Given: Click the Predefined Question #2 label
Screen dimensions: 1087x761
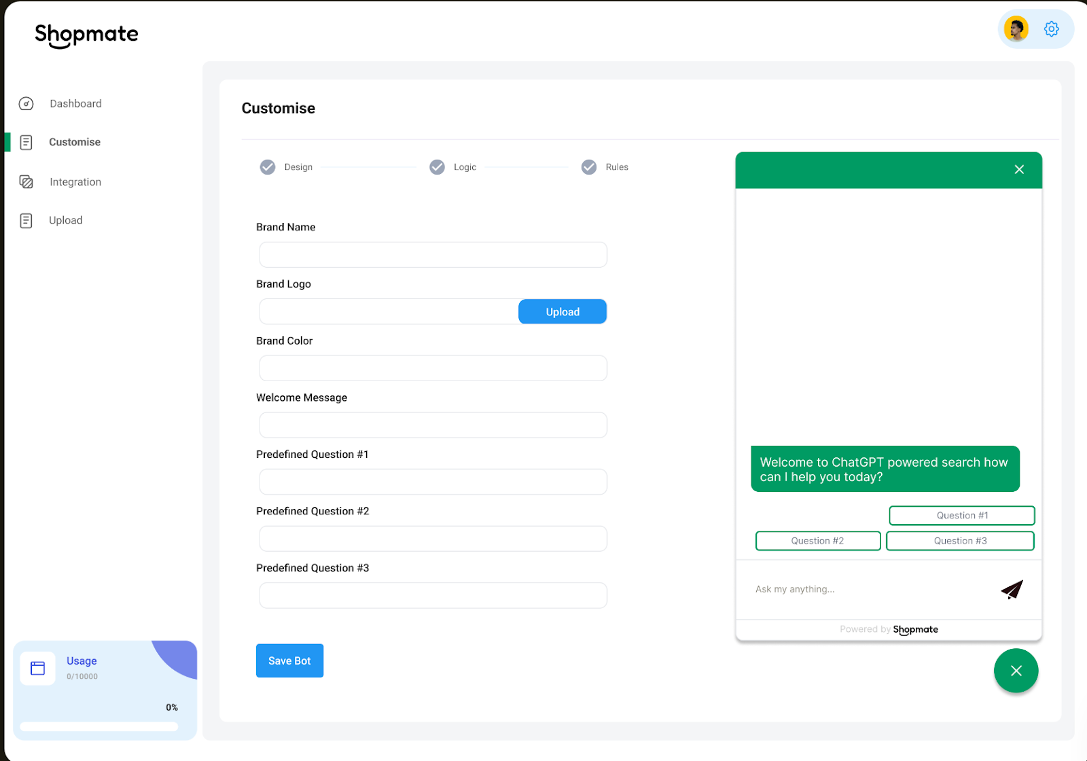Looking at the screenshot, I should [x=313, y=511].
